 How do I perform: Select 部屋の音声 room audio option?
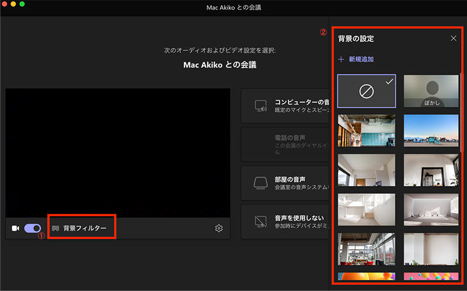pyautogui.click(x=285, y=183)
